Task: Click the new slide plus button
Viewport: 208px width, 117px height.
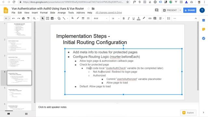Action: [6, 19]
